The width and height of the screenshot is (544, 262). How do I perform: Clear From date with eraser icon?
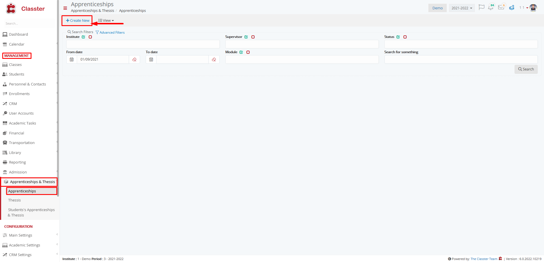134,59
